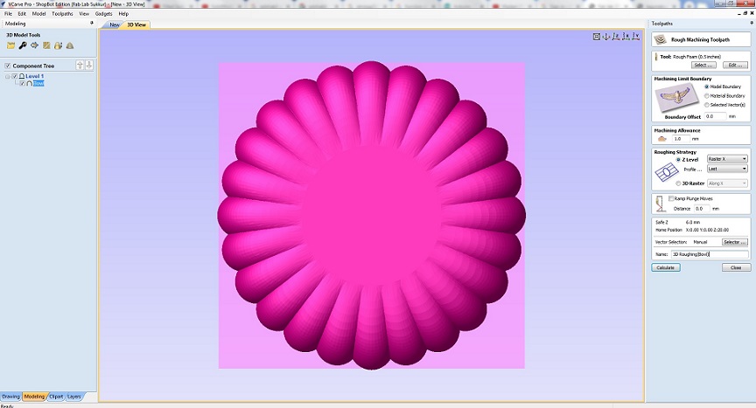The image size is (756, 408).
Task: Switch to the New 2D view tab
Action: [115, 24]
